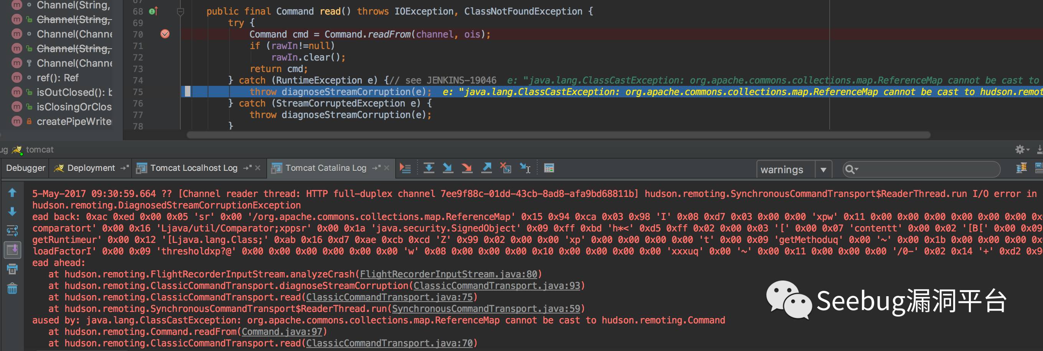Click 'return cmd;' on line 73

pos(279,69)
